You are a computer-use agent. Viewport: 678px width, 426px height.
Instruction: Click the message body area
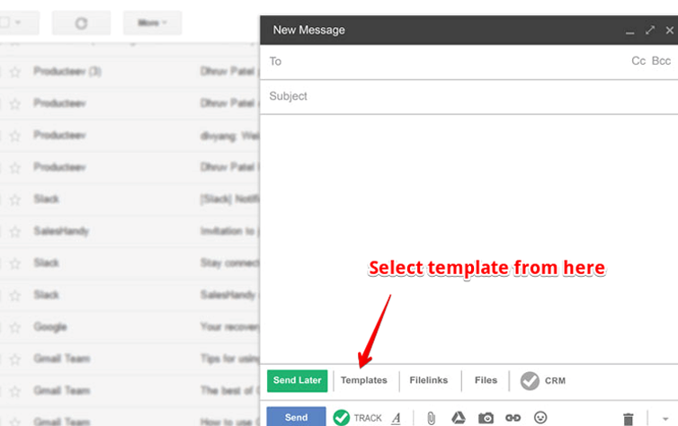pyautogui.click(x=469, y=239)
